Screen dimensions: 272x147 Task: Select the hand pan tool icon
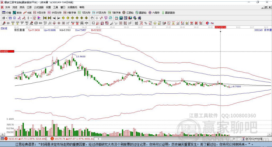click(92, 18)
